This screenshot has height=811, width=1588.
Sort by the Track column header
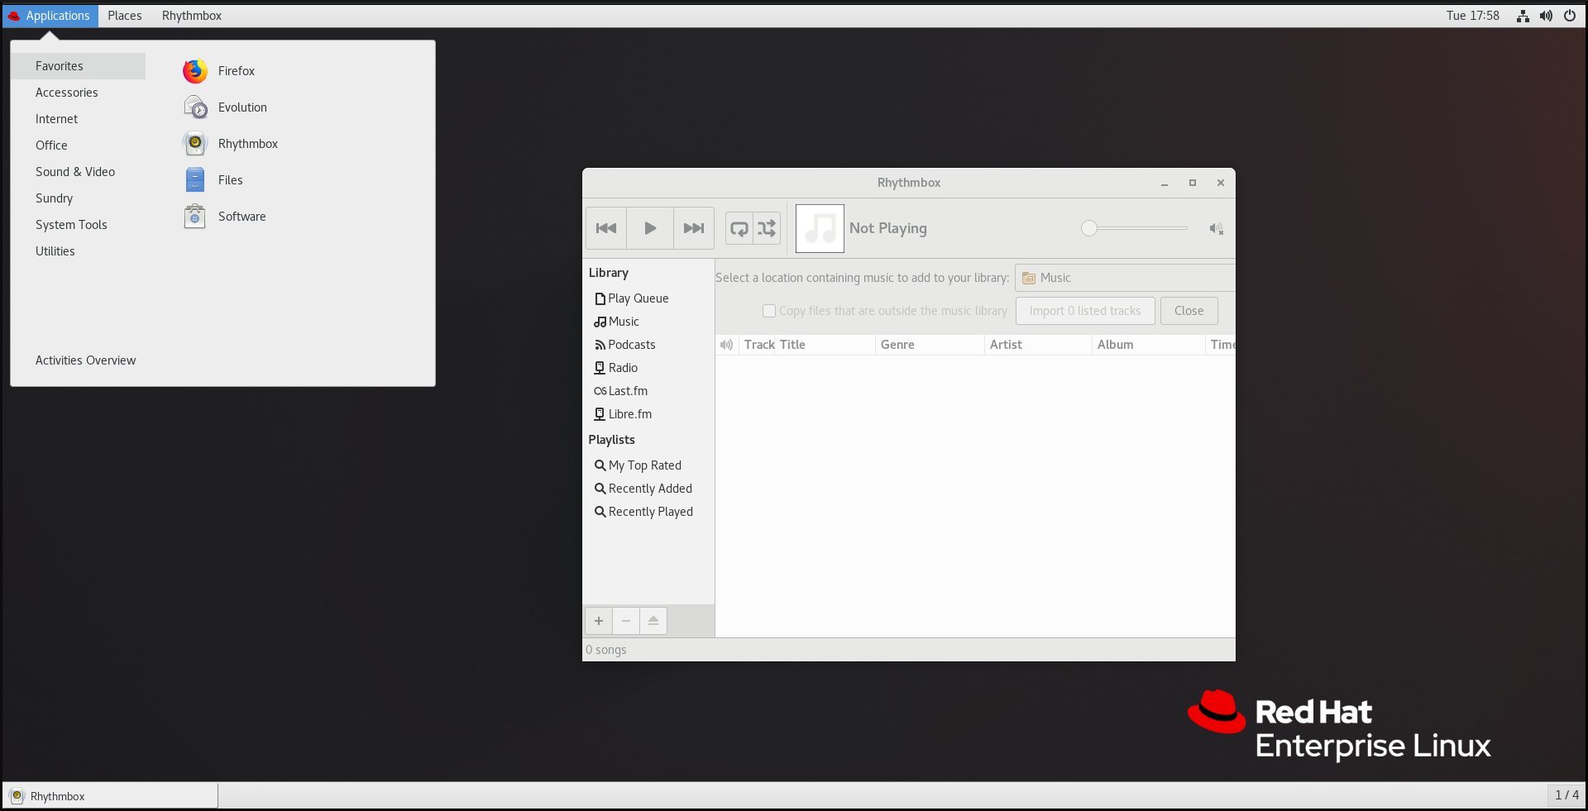coord(758,345)
